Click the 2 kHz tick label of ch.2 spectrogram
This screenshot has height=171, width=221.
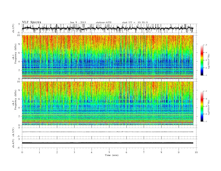tap(20, 116)
